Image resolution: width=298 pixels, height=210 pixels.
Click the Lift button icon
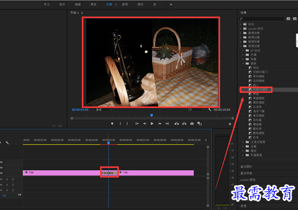(x=176, y=124)
